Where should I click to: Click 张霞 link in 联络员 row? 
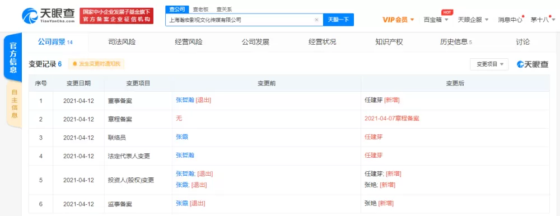(182, 137)
